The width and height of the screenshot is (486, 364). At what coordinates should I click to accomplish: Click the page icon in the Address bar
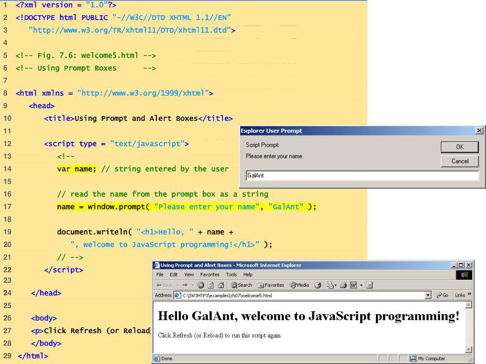coord(178,295)
